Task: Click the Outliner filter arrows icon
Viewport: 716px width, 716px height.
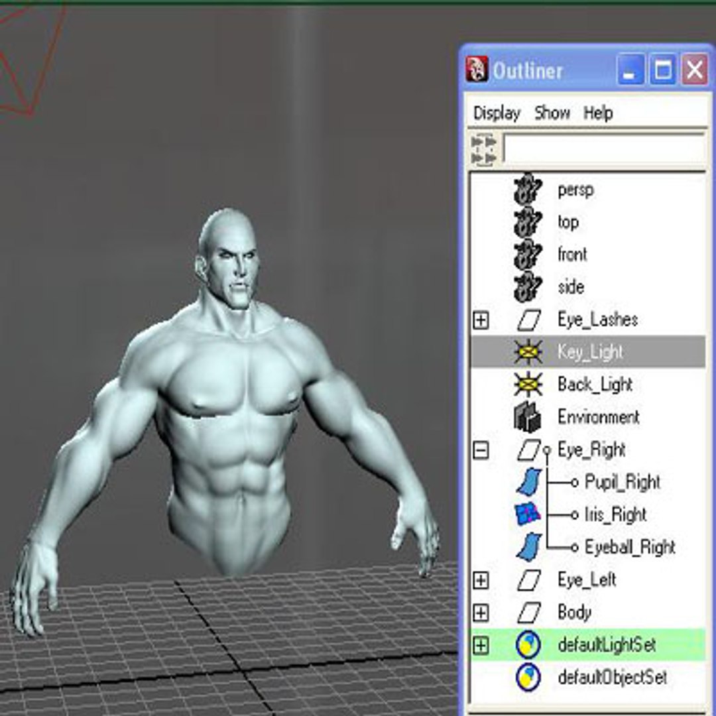Action: tap(483, 149)
